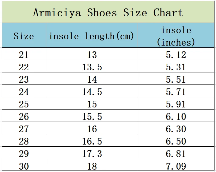Click the 16.5 cm insole cell
Image resolution: width=216 pixels, height=172 pixels.
tap(92, 141)
